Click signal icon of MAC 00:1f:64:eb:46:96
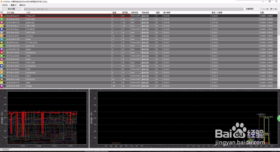The height and width of the screenshot is (152, 280). (5, 19)
